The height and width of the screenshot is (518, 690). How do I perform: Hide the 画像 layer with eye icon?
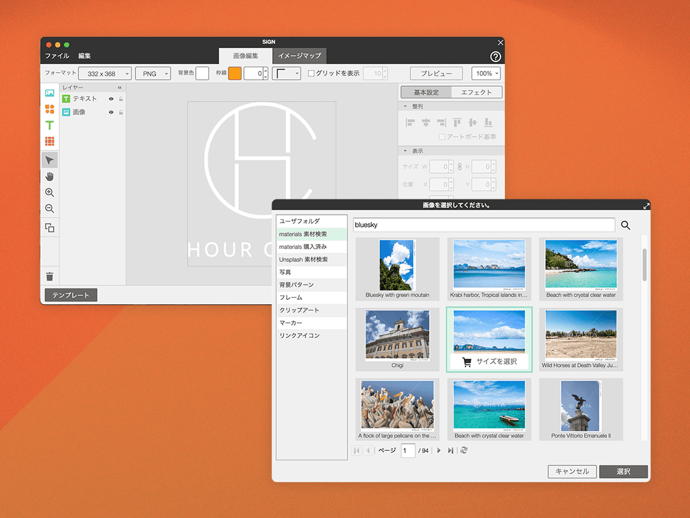click(x=111, y=112)
